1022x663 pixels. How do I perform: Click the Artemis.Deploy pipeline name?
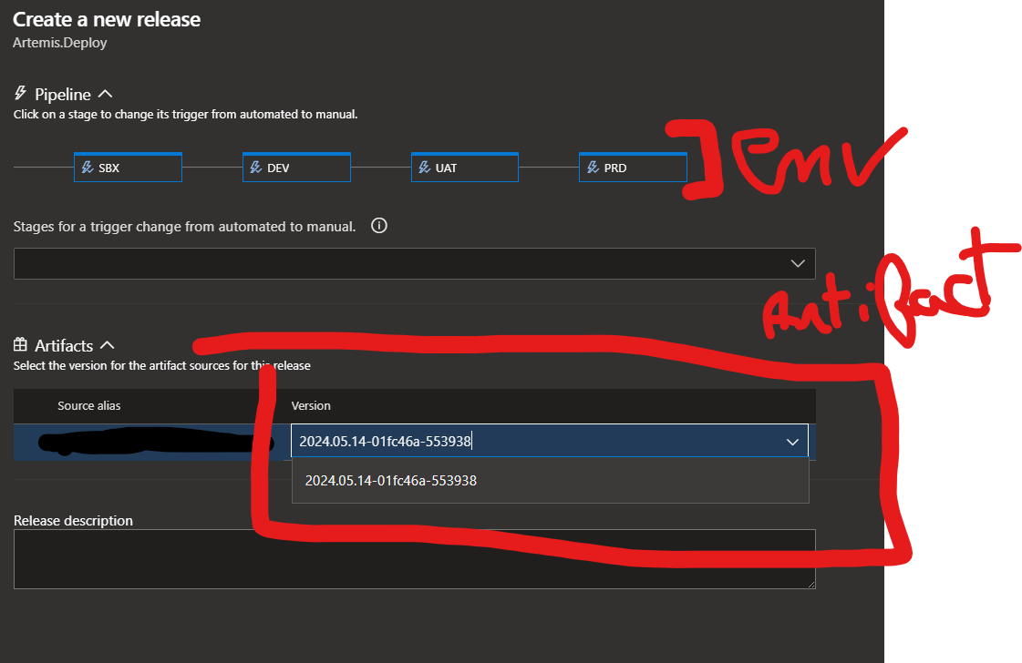pos(60,43)
